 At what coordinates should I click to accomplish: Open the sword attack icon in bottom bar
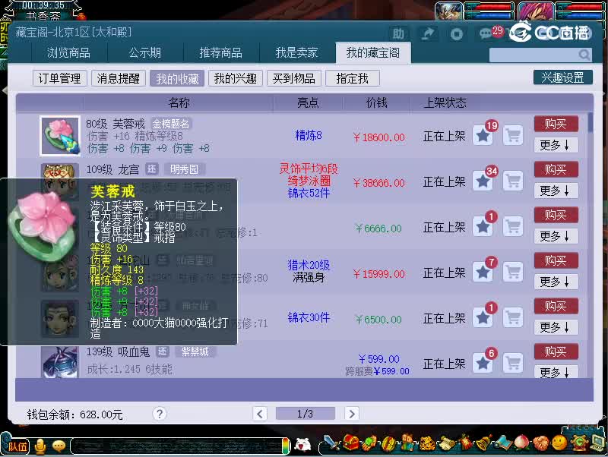tap(331, 443)
